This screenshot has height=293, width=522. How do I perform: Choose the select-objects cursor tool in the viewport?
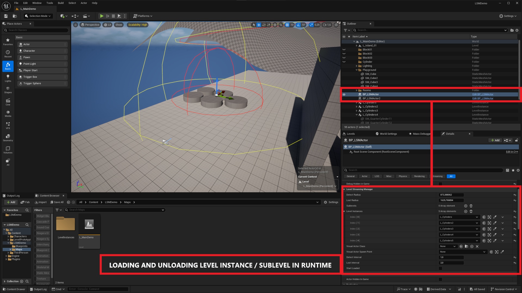[x=254, y=25]
